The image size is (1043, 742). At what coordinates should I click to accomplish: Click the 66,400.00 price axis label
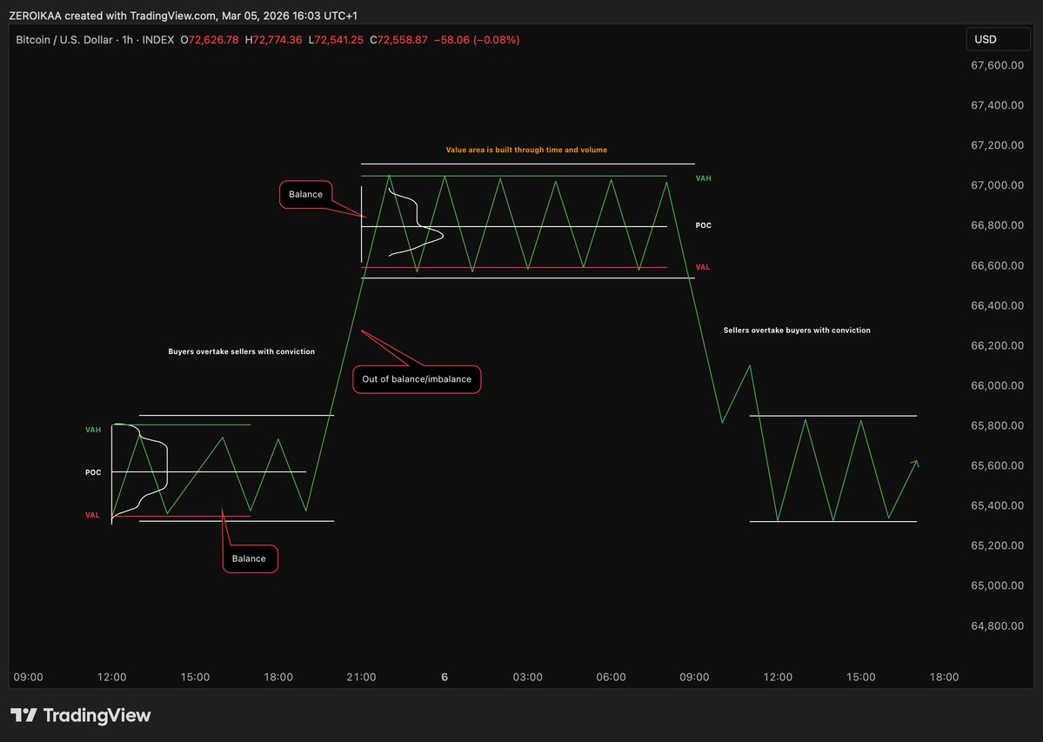point(997,305)
